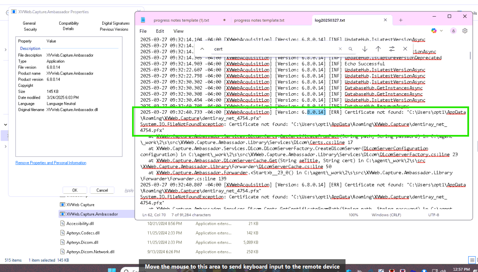
Task: Click OK in the Properties dialog
Action: [x=75, y=190]
